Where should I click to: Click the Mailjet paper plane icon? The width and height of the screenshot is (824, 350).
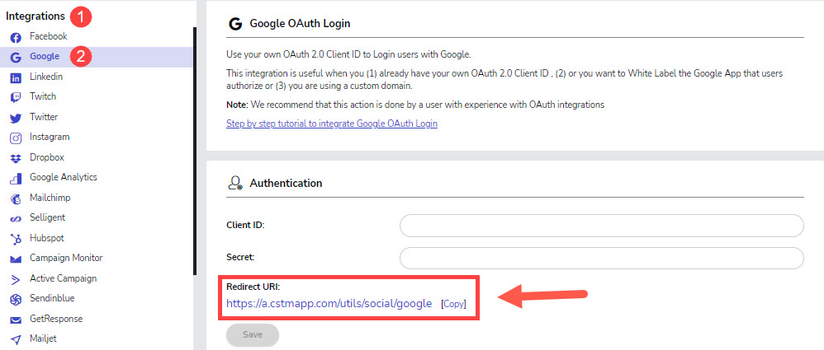tap(16, 340)
